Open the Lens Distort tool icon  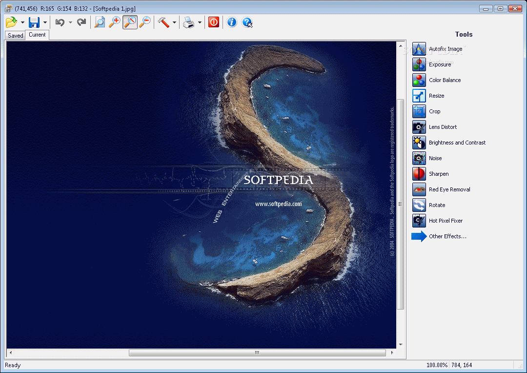point(419,127)
